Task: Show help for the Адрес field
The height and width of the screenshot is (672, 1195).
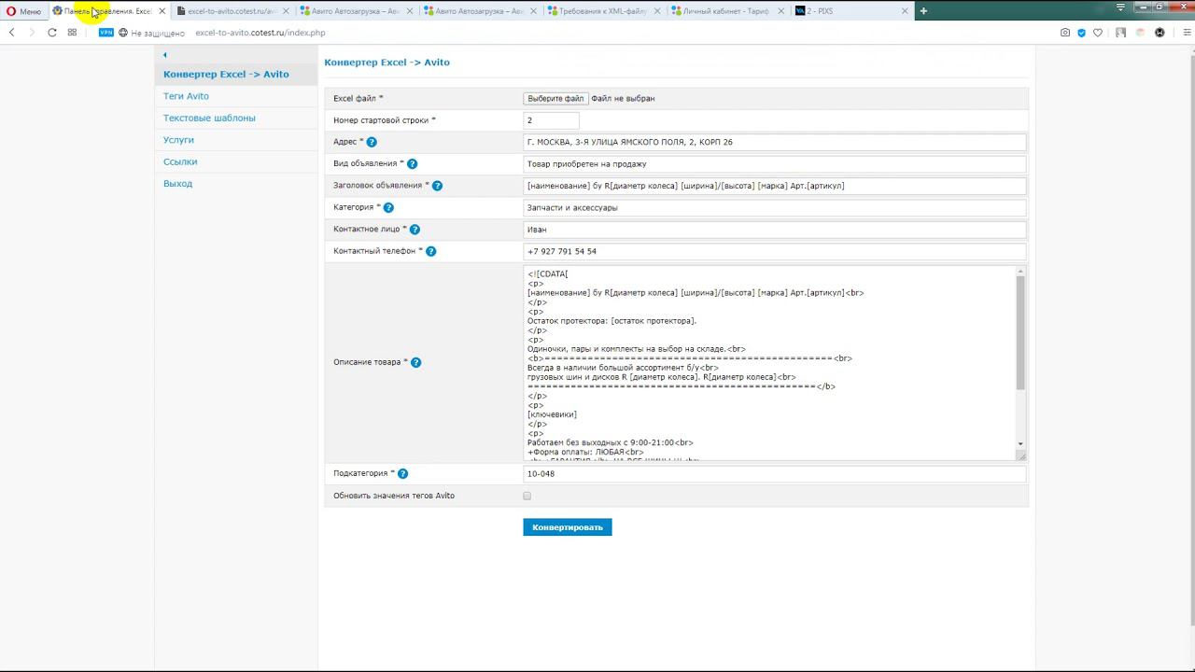Action: click(372, 142)
